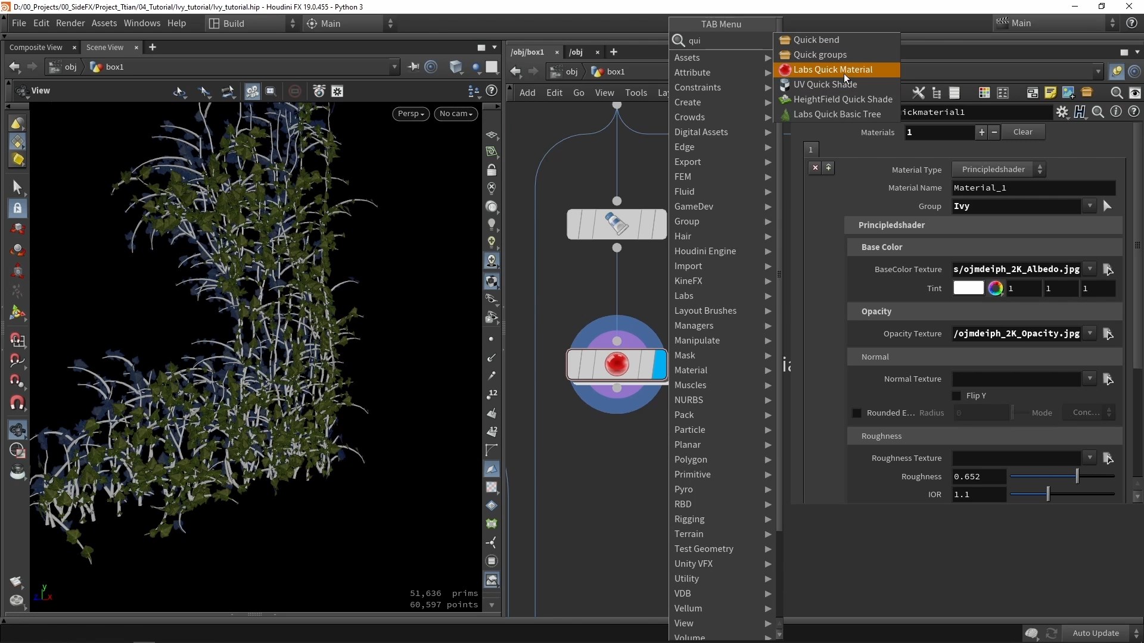The image size is (1144, 643).
Task: Open Group selector arrow icon
Action: 1107,206
